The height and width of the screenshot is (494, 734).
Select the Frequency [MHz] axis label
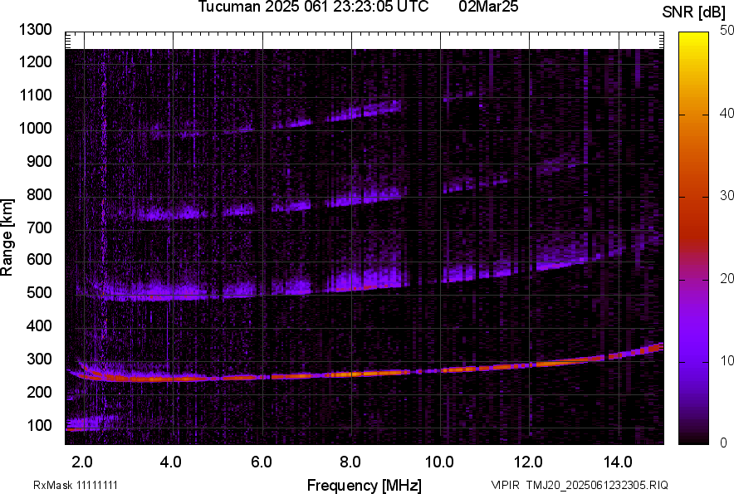364,485
